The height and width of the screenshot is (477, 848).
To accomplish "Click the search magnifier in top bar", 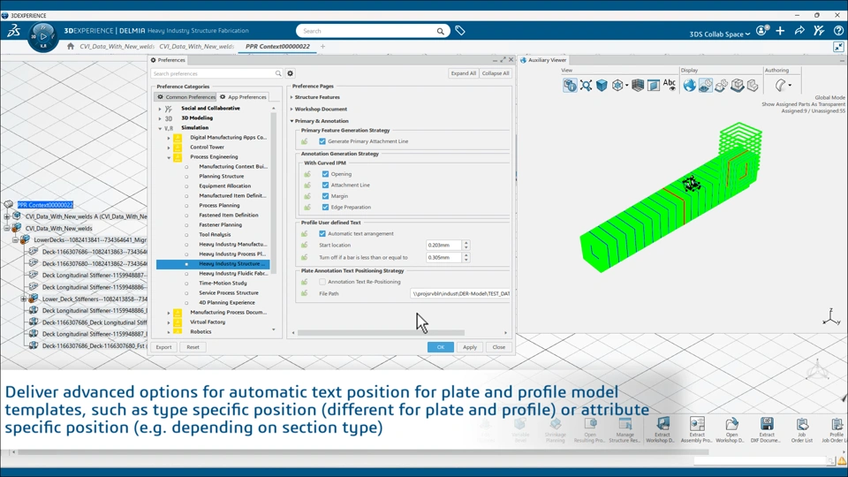I will (x=440, y=32).
